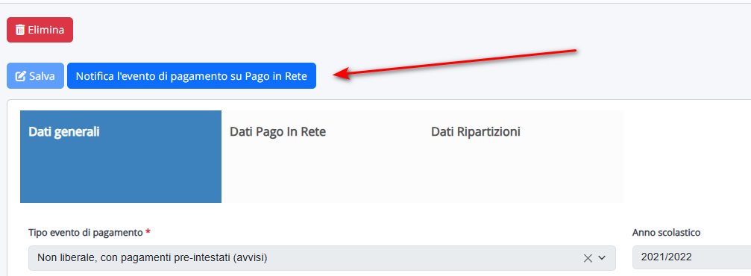This screenshot has height=276, width=751.
Task: Click the pencil edit icon on Salva
Action: coord(21,76)
